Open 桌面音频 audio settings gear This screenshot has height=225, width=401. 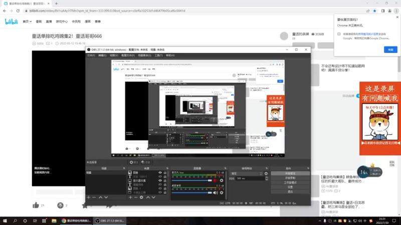pyautogui.click(x=222, y=192)
